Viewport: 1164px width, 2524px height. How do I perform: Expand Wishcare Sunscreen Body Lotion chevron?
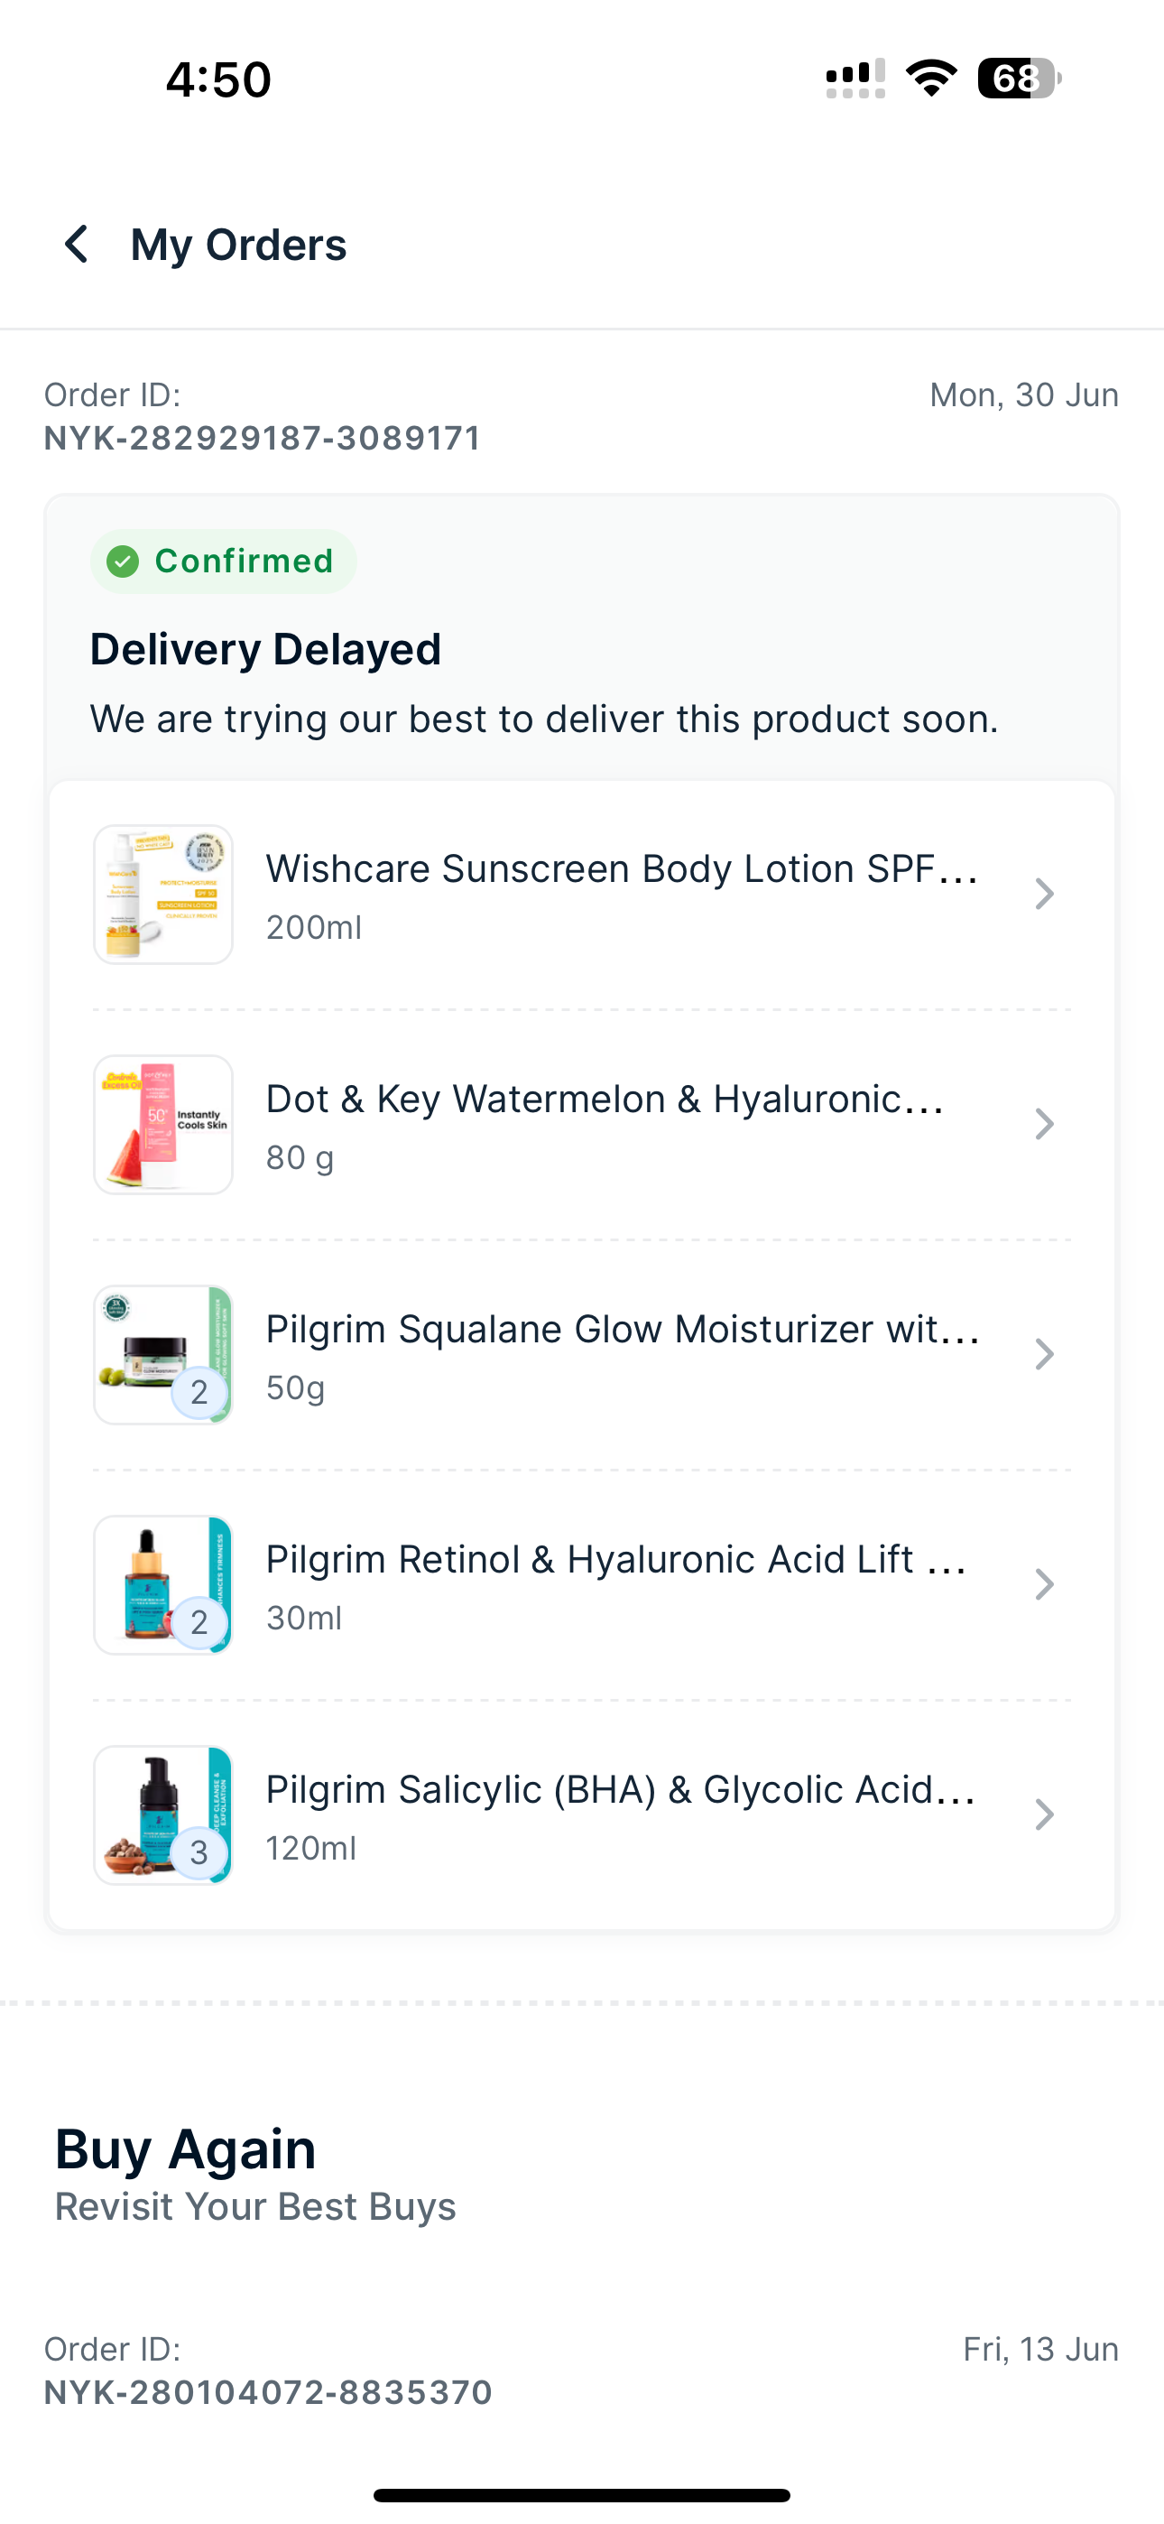pyautogui.click(x=1045, y=894)
